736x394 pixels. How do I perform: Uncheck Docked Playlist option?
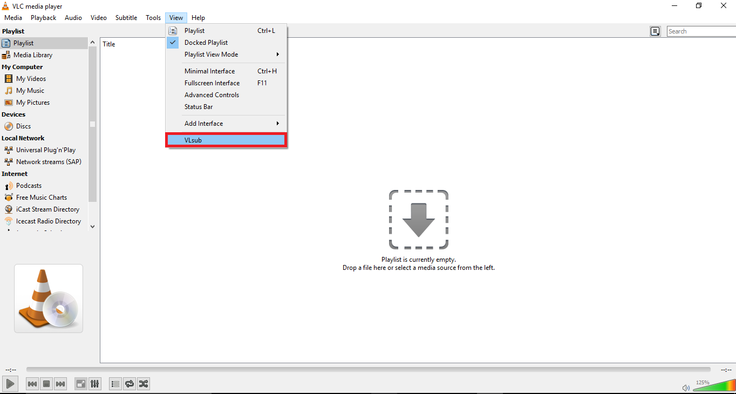pos(226,43)
